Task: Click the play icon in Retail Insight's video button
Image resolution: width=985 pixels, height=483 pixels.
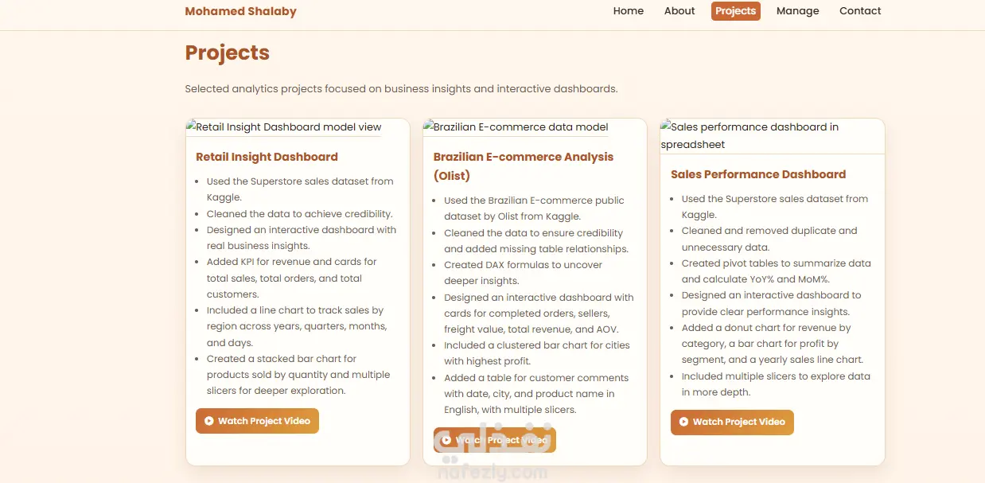Action: tap(208, 421)
